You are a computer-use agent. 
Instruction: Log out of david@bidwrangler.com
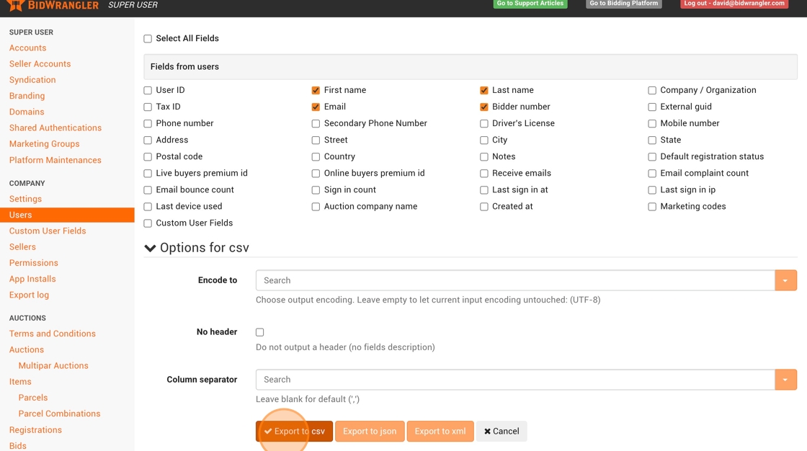tap(734, 4)
